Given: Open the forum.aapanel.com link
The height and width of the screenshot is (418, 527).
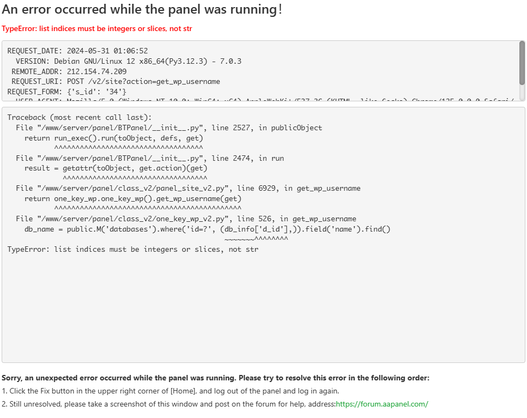Looking at the screenshot, I should pyautogui.click(x=382, y=404).
